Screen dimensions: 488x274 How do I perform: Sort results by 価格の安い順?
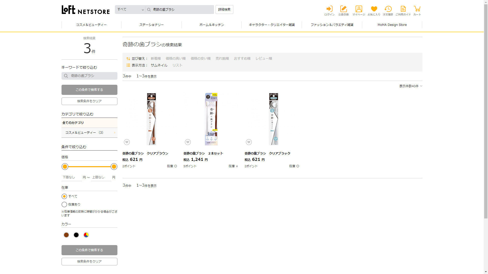coord(201,59)
